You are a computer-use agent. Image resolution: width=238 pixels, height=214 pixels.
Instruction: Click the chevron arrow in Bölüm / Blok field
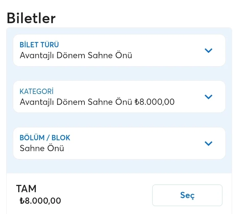(x=208, y=144)
